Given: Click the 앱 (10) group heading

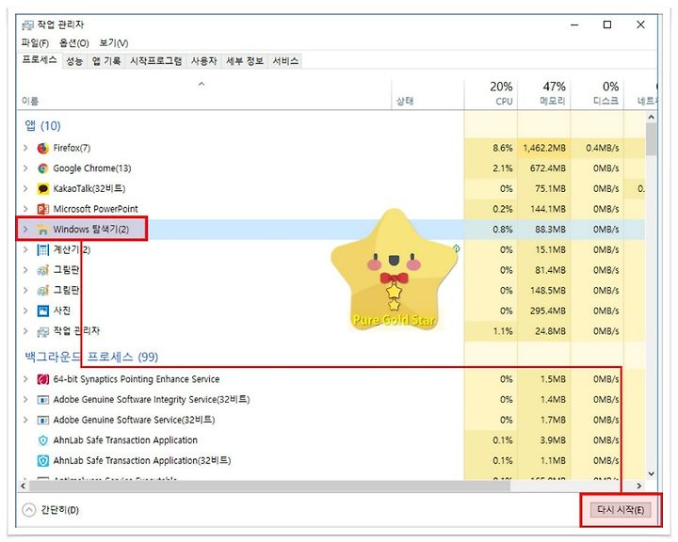Looking at the screenshot, I should [x=42, y=126].
